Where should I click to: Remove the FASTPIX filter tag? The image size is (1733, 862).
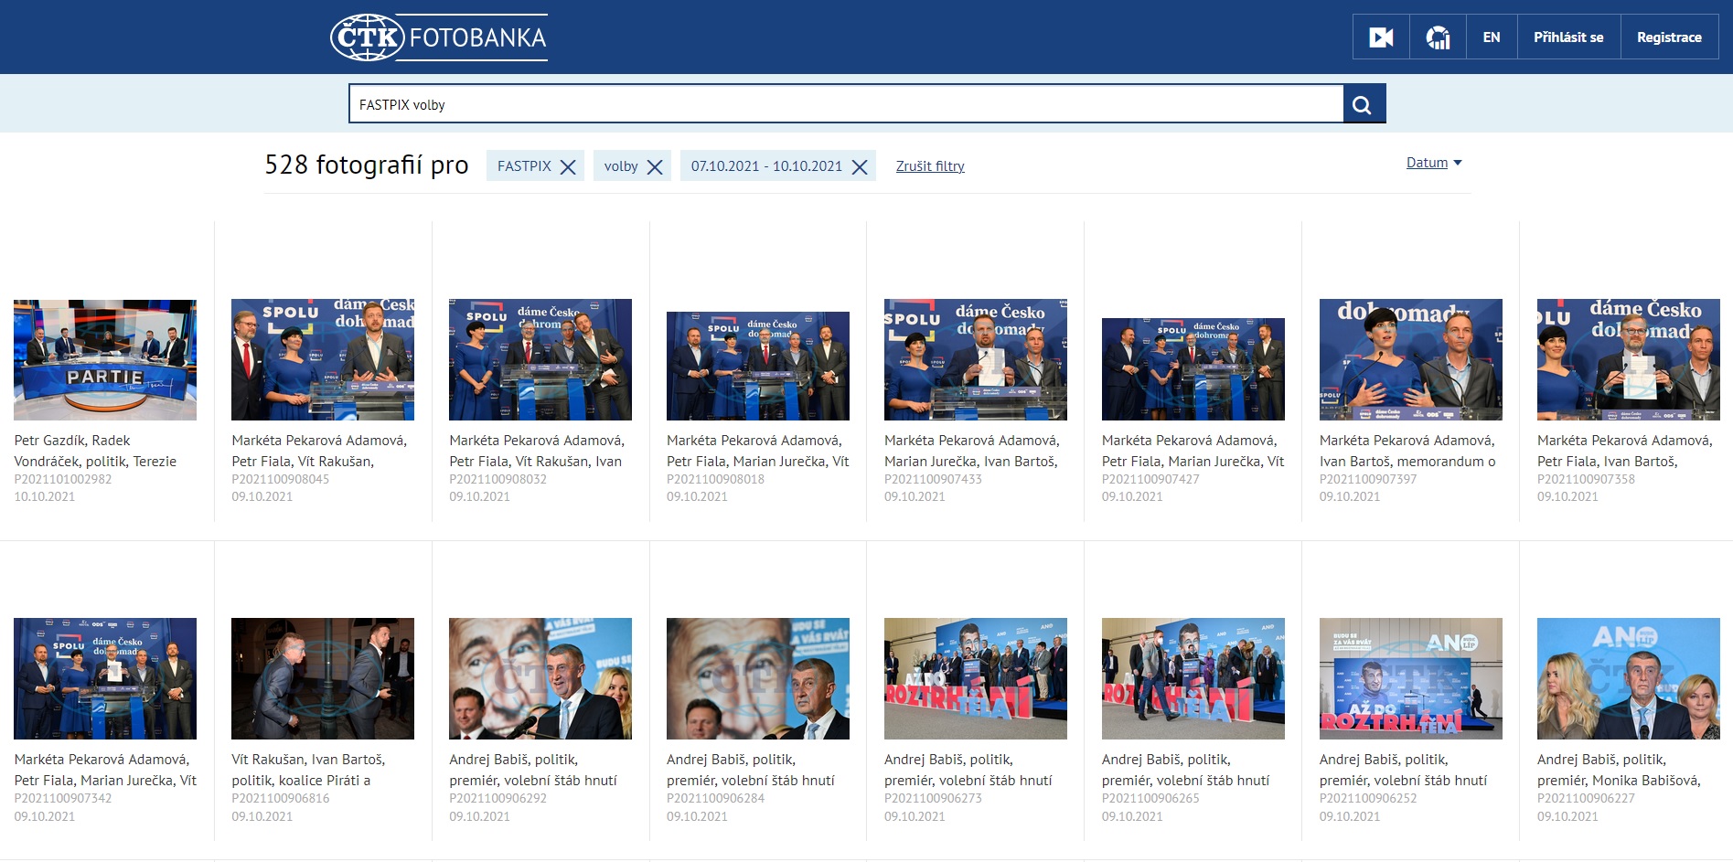tap(568, 166)
